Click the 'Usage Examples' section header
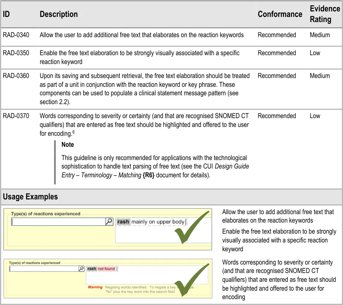Viewport: 343px width, 305px height. click(x=30, y=197)
